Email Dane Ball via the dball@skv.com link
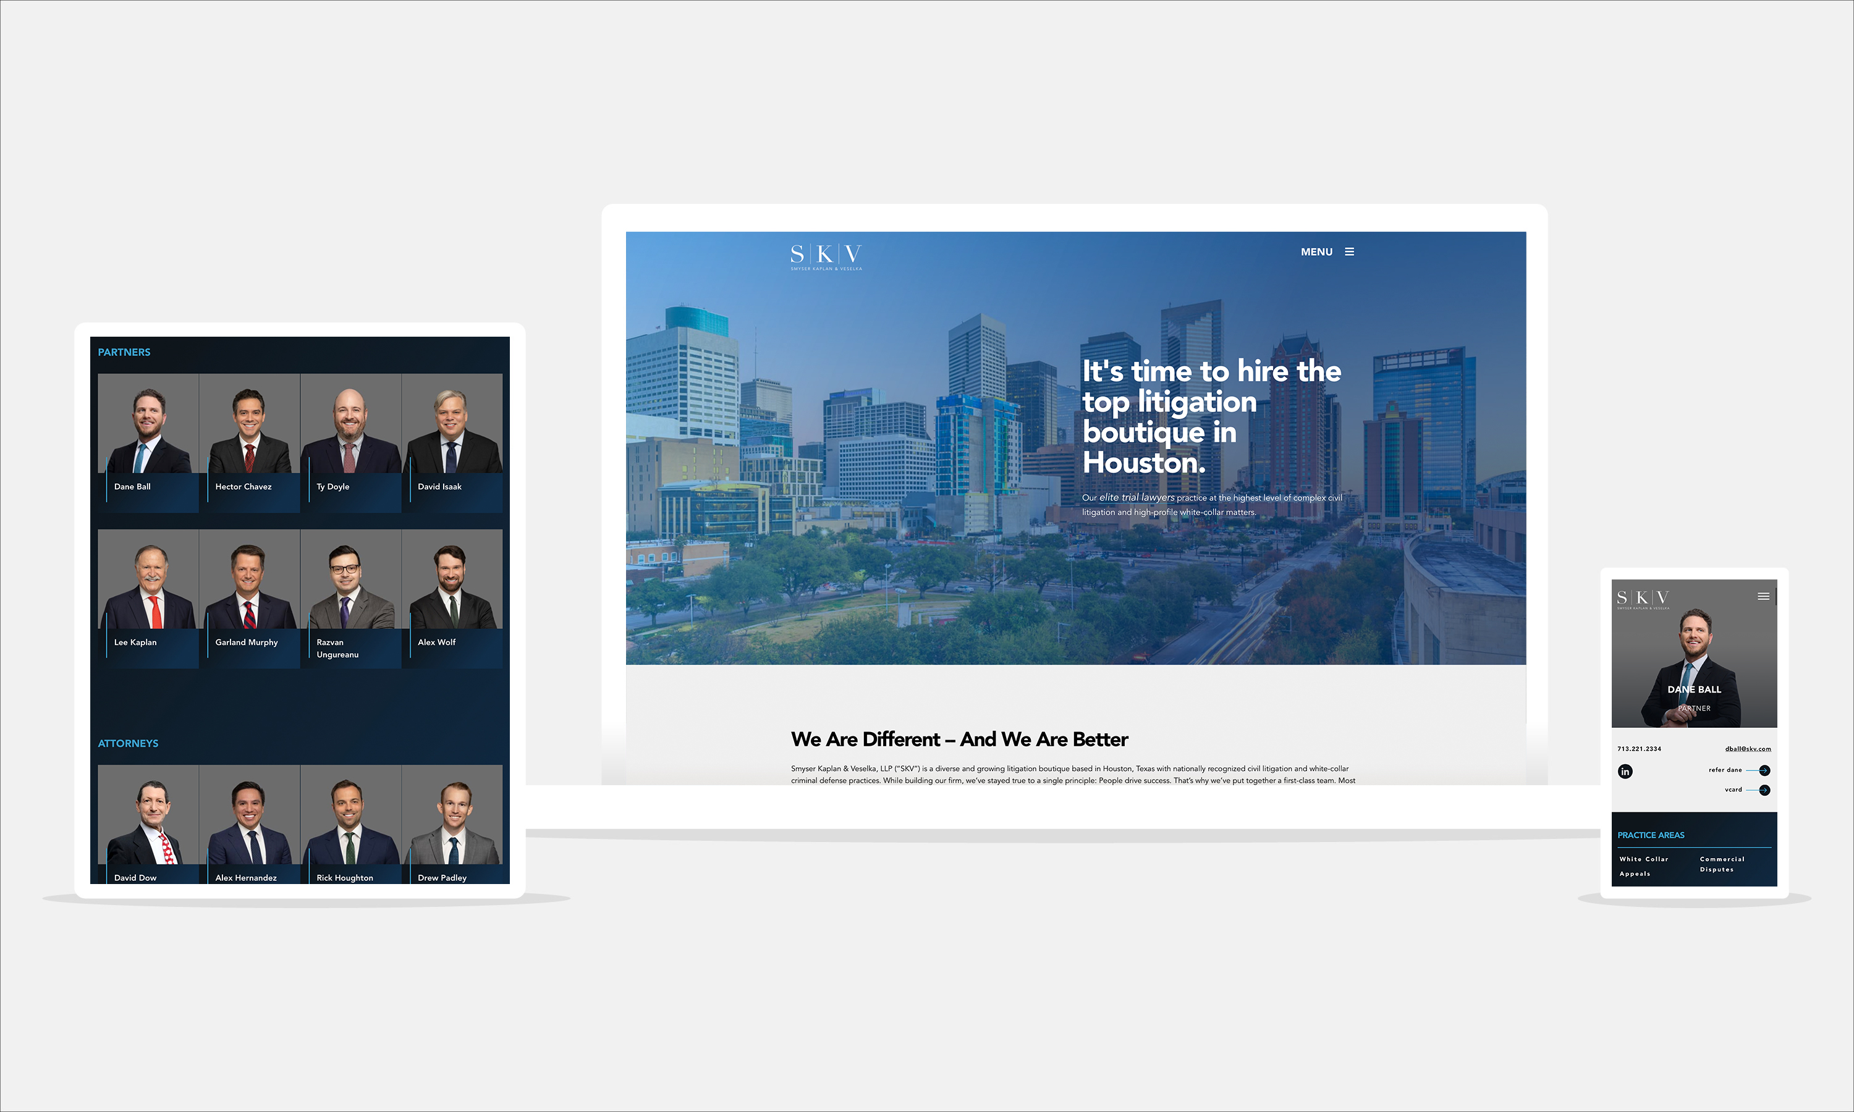Viewport: 1854px width, 1112px height. pyautogui.click(x=1748, y=748)
